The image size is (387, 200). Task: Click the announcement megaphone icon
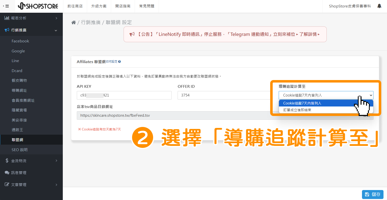(x=132, y=34)
